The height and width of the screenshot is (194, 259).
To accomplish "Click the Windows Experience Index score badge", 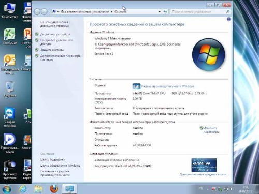I will [136, 86].
